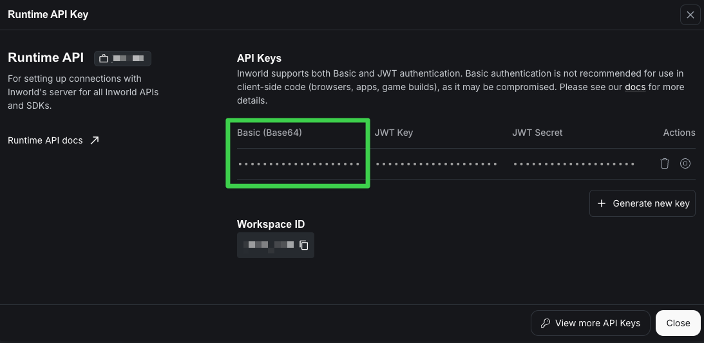Open View more API Keys
Screen dimensions: 704x343
(x=591, y=323)
